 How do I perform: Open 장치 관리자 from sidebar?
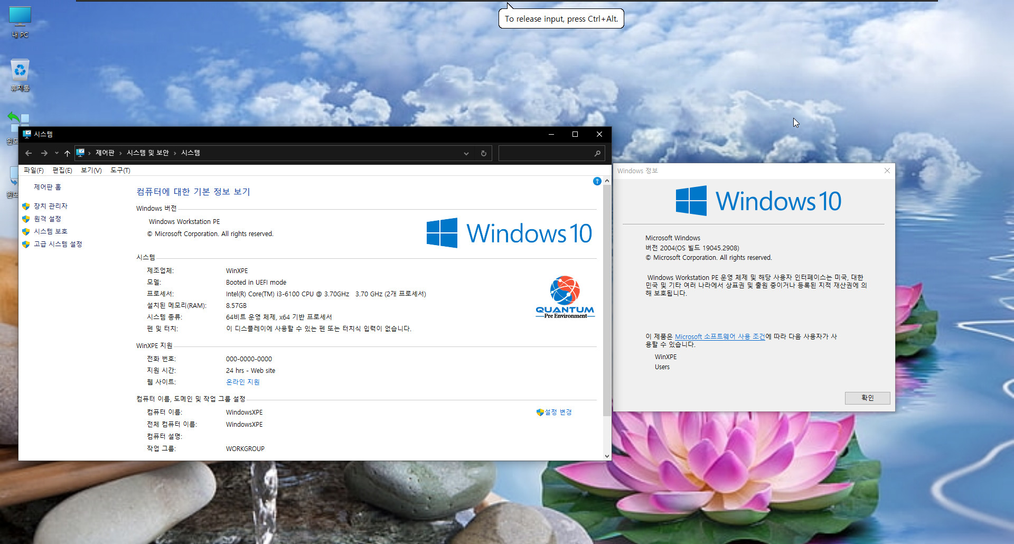coord(51,206)
